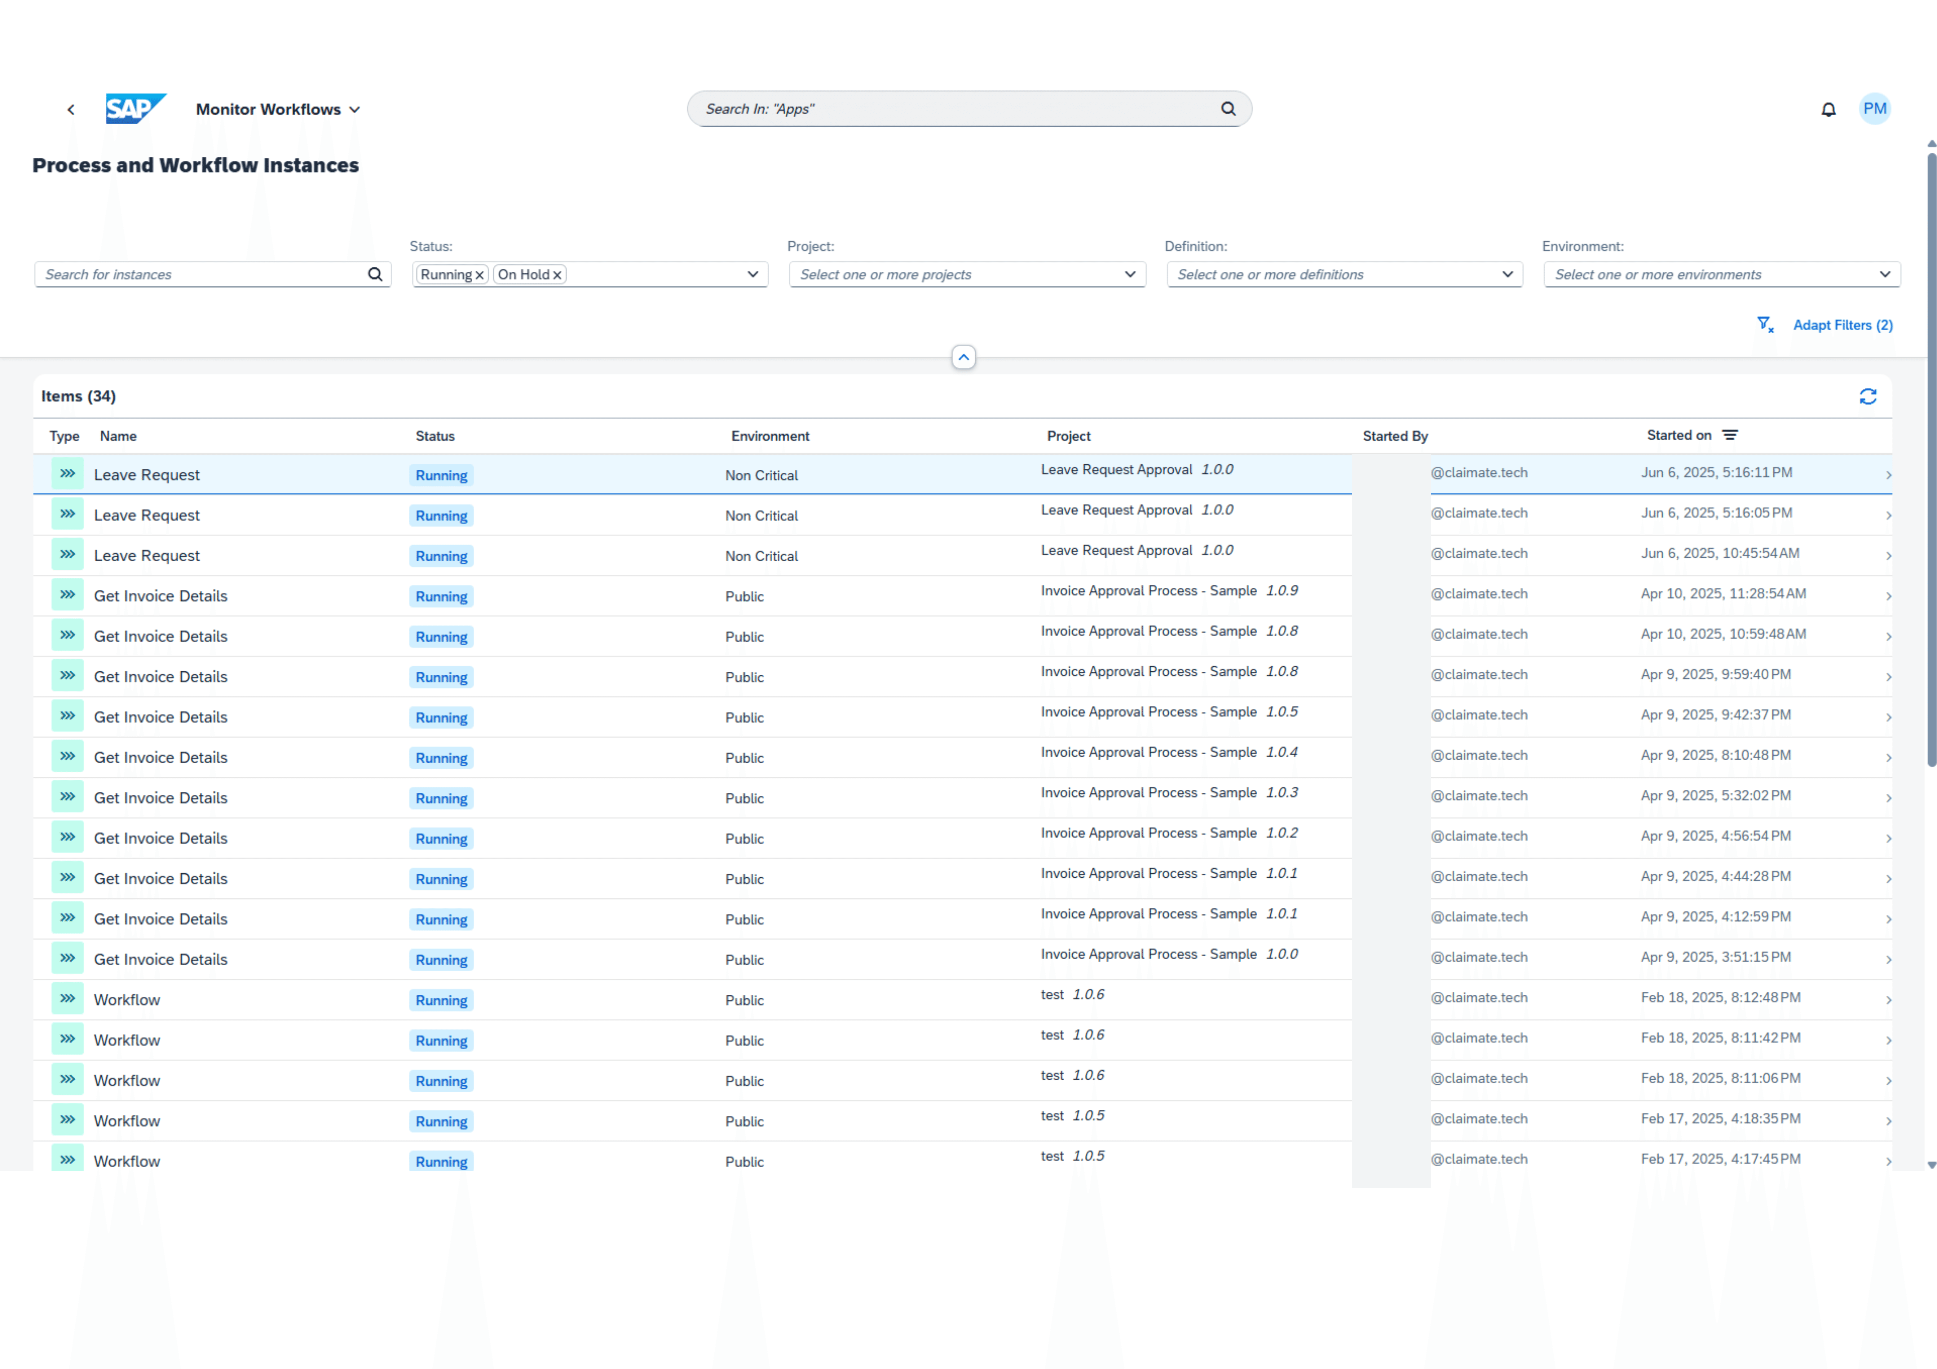The image size is (1937, 1369).
Task: Click Get Invoice Details with project version 1.0.9
Action: pos(160,596)
